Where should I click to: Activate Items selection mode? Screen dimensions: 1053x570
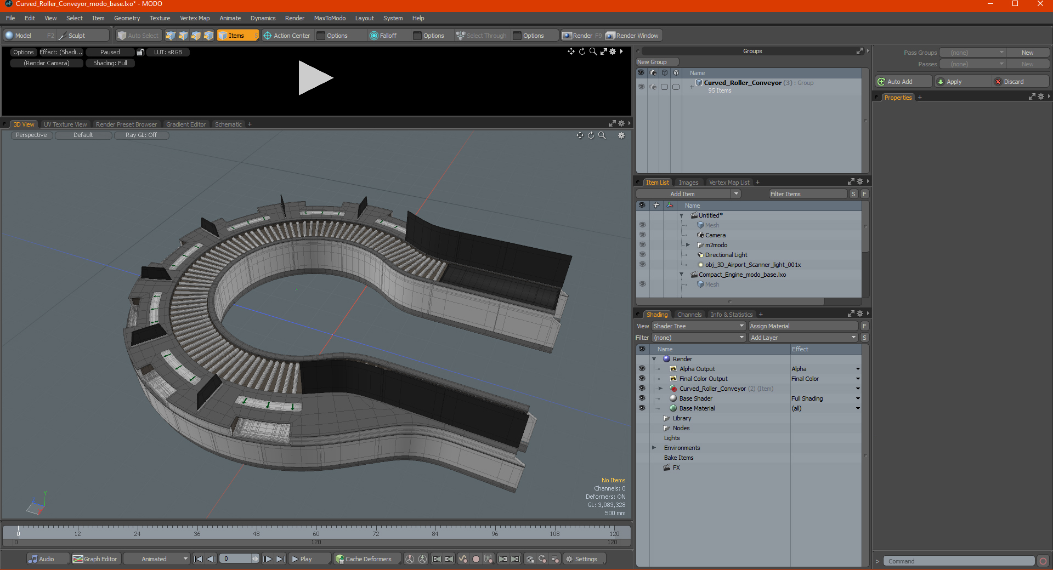coord(237,36)
